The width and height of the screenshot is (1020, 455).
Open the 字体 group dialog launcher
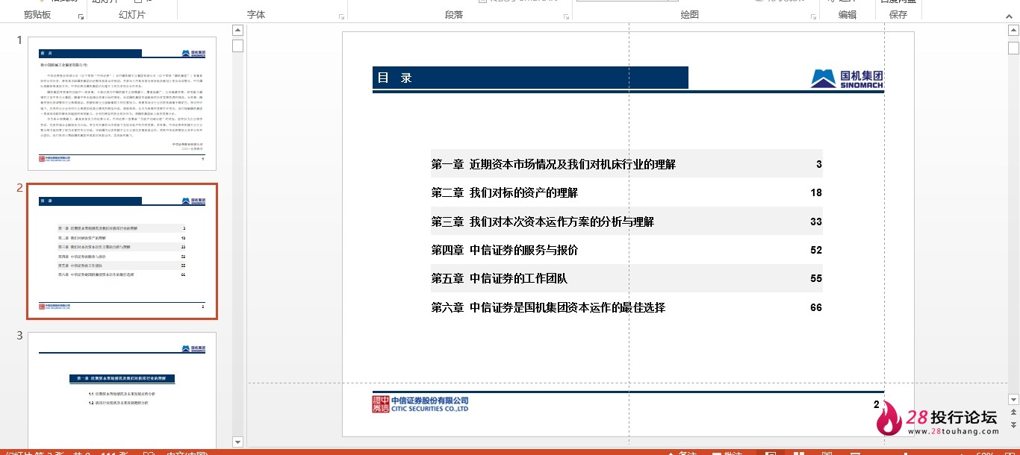point(342,16)
